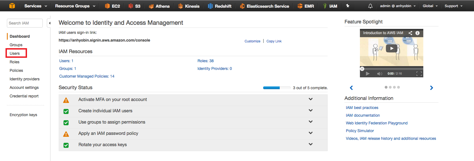Expand Activate MFA on your root account
This screenshot has width=474, height=161.
coord(311,99)
